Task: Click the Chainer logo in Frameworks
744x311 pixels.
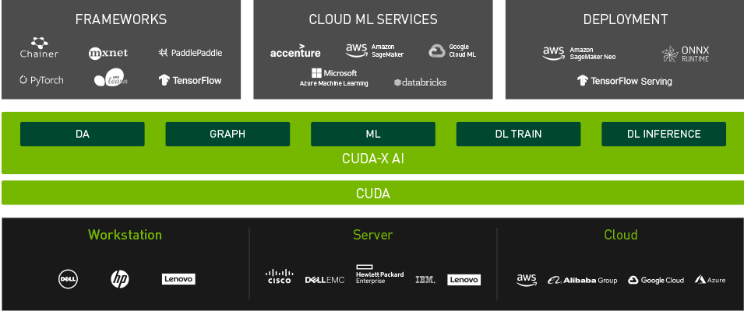Action: pos(39,48)
